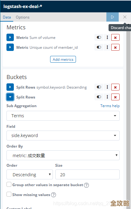Remove the symbol.keyword Split Rows bucket
The height and width of the screenshot is (209, 131).
[115, 87]
